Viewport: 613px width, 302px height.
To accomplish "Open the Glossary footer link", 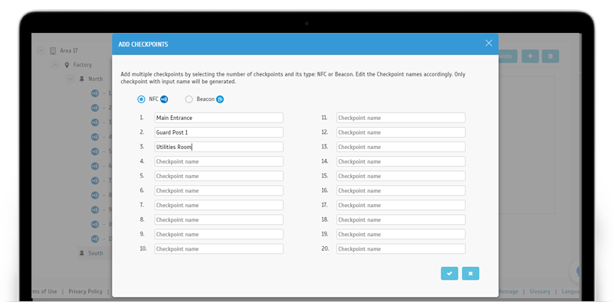I will (x=539, y=291).
